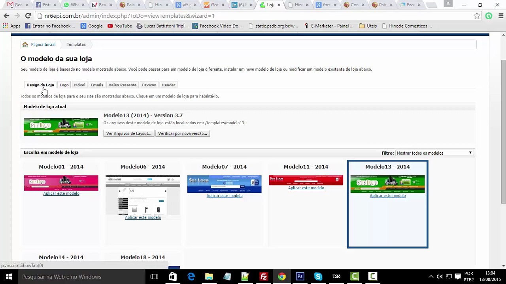The width and height of the screenshot is (506, 284).
Task: Click the Modelo06 white preview thumbnail
Action: [143, 195]
